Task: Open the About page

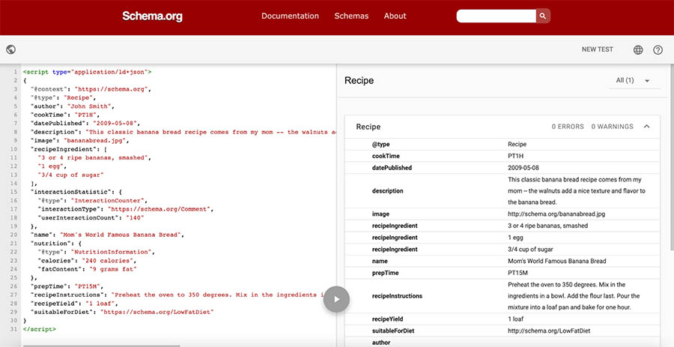Action: (395, 16)
